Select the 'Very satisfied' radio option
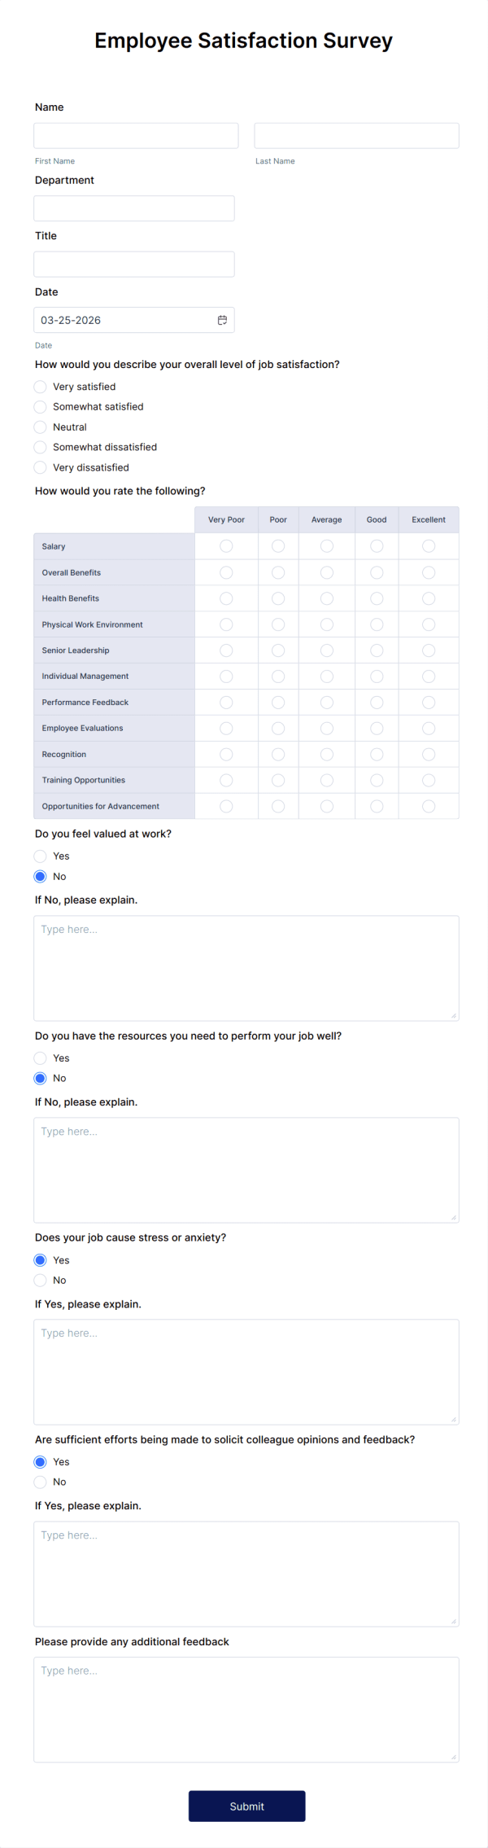 (40, 387)
